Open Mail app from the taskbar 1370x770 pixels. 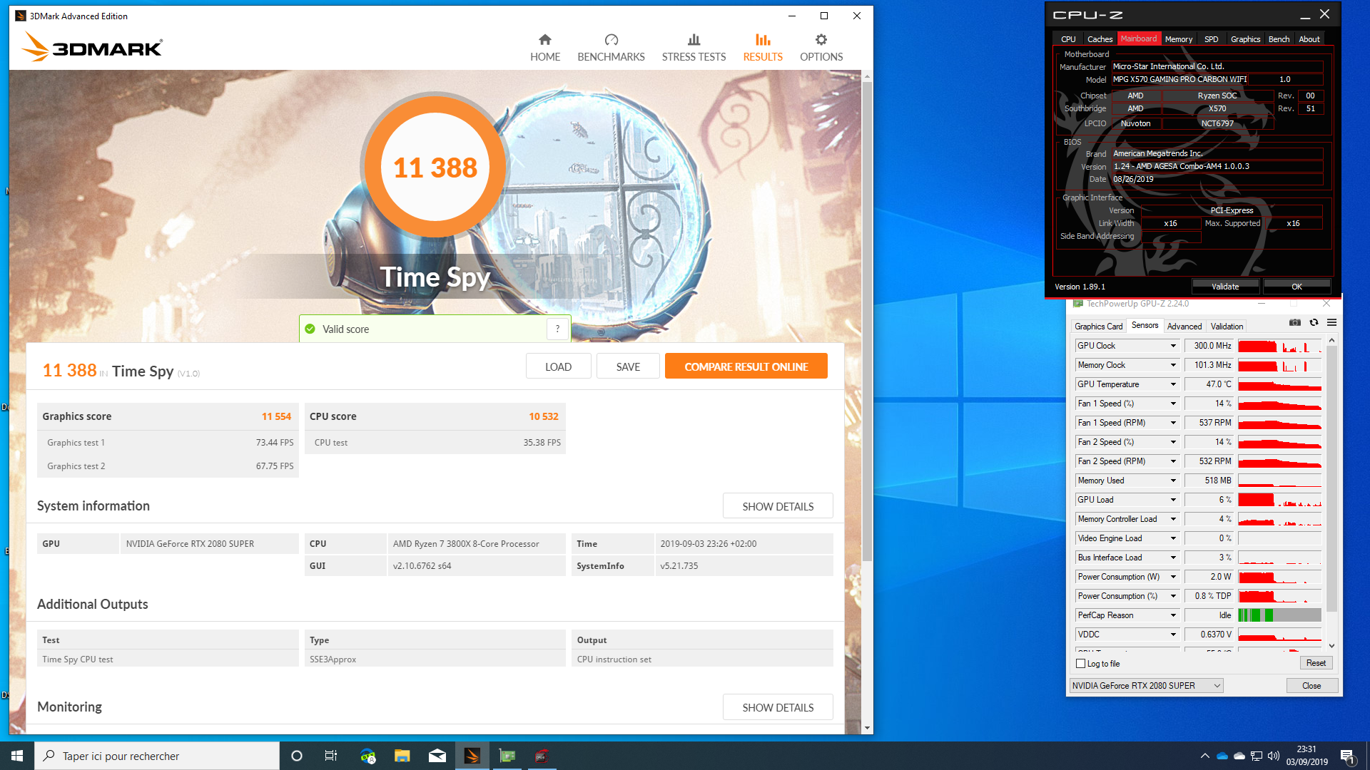pyautogui.click(x=437, y=756)
